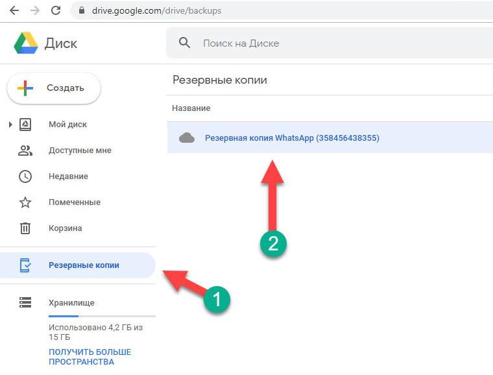Select Резервная копия WhatsApp backup row
The height and width of the screenshot is (375, 493).
point(330,138)
